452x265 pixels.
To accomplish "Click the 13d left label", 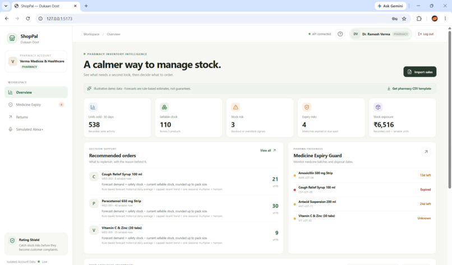I will [x=425, y=175].
